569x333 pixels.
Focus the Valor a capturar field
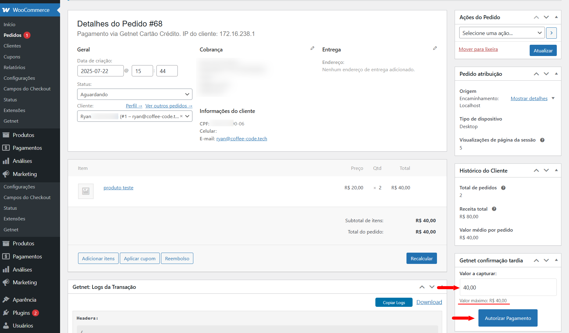point(508,287)
